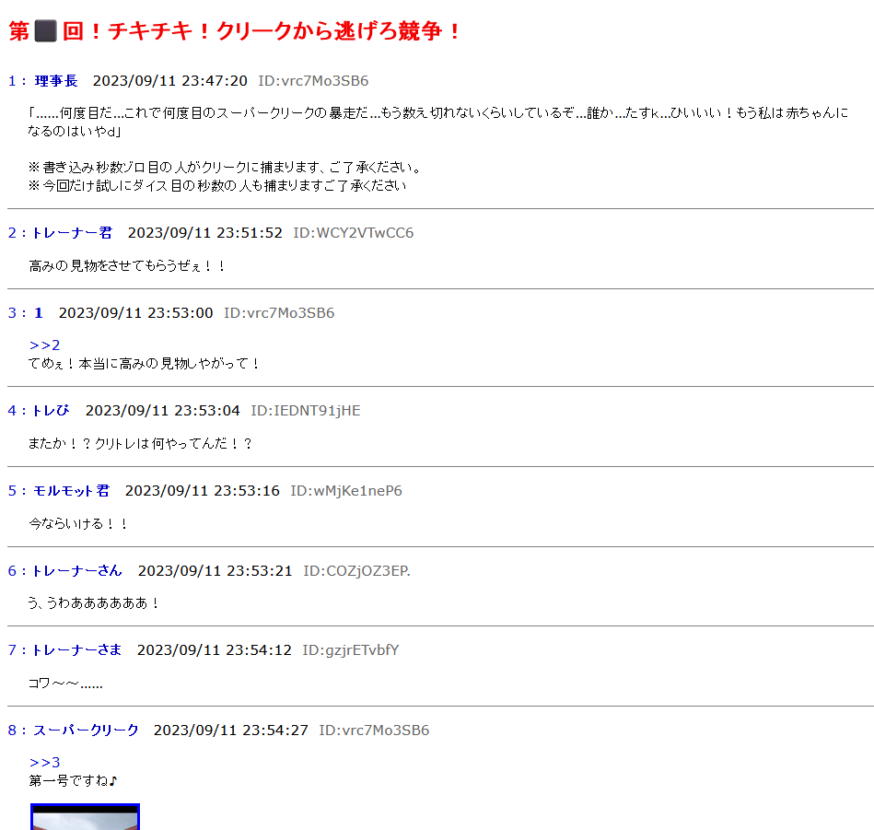Select the poster name トレーナーさま
The image size is (874, 830).
76,649
